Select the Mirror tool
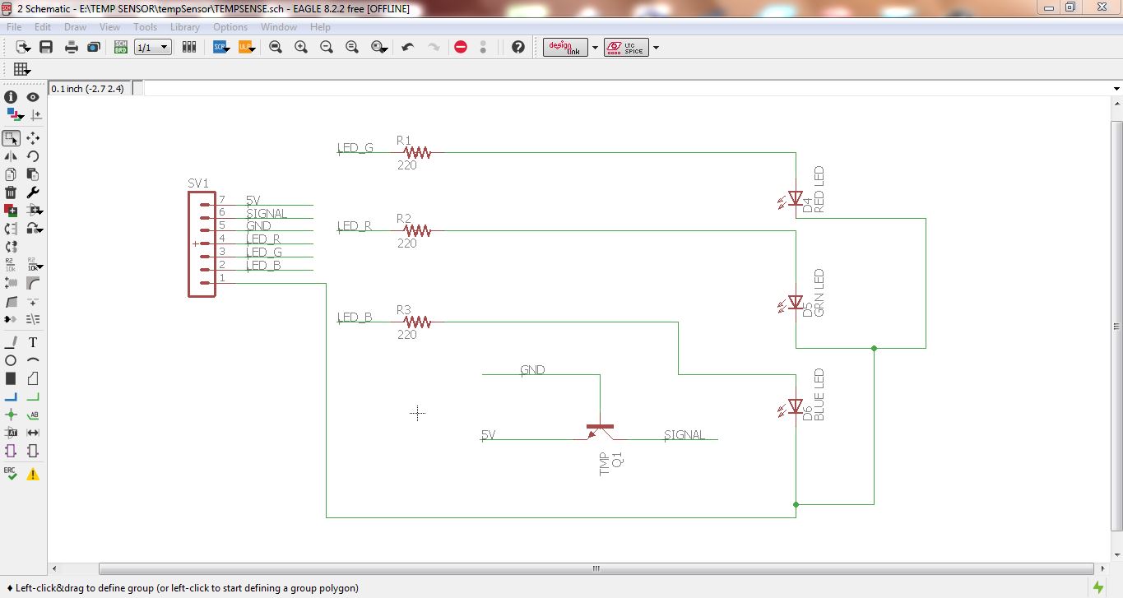Screen dimensions: 1123x598 11,155
